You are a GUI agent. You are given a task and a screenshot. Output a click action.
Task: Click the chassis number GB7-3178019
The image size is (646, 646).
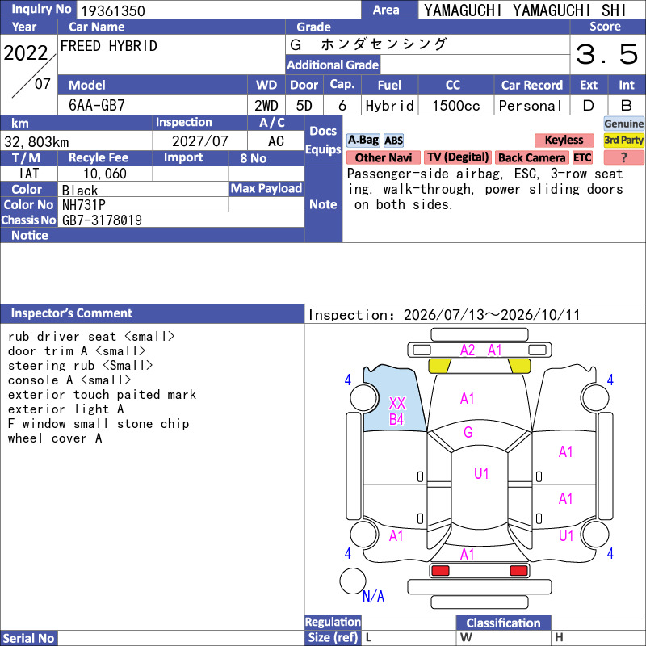[x=102, y=220]
